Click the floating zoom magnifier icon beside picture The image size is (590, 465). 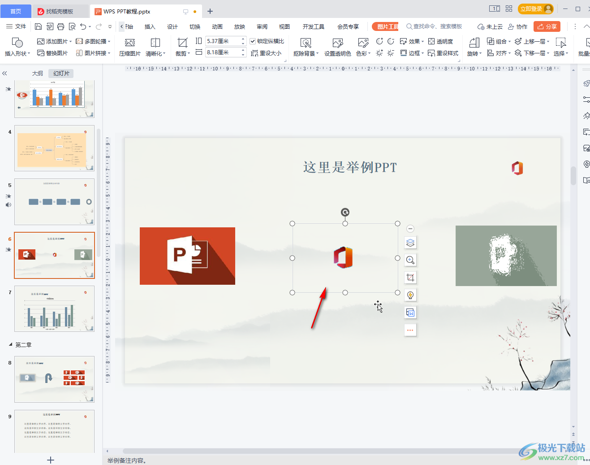point(410,260)
